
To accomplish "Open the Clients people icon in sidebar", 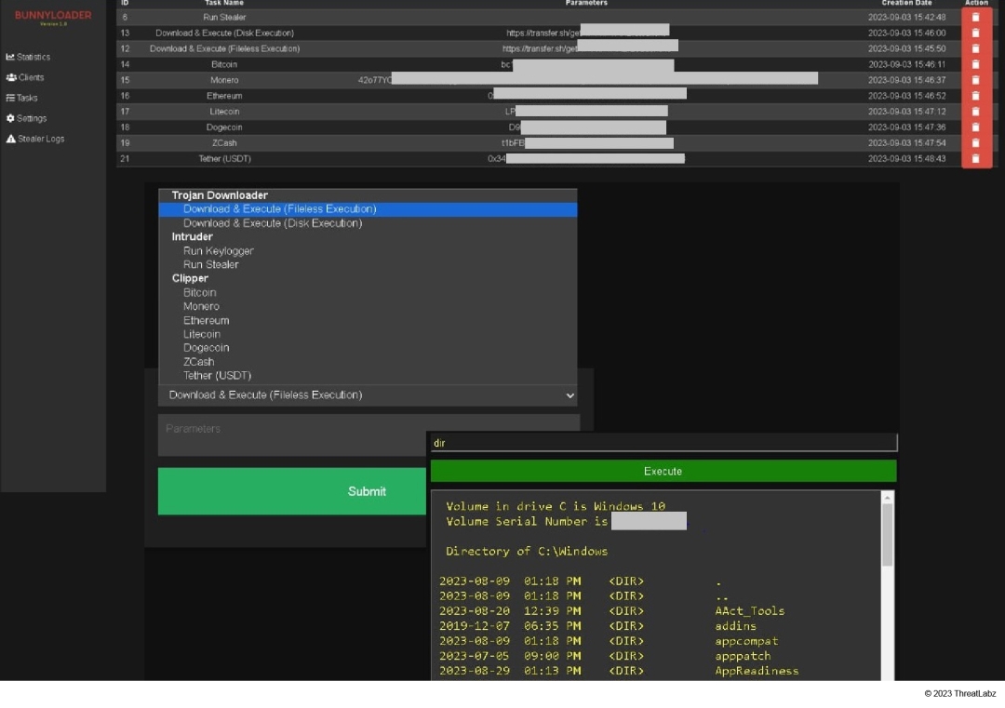I will pos(11,77).
